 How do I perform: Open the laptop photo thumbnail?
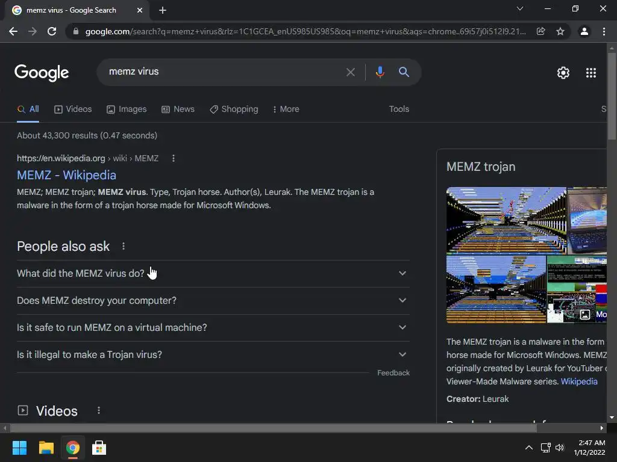pos(587,220)
